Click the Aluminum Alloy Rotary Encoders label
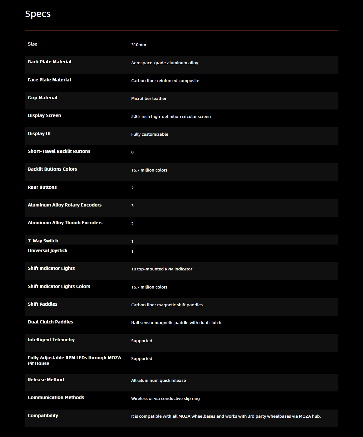Screen dimensions: 363x437 tap(65, 205)
